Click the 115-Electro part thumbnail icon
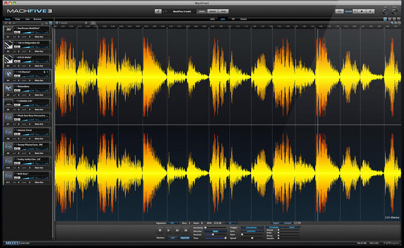The width and height of the screenshot is (404, 248). (9, 76)
